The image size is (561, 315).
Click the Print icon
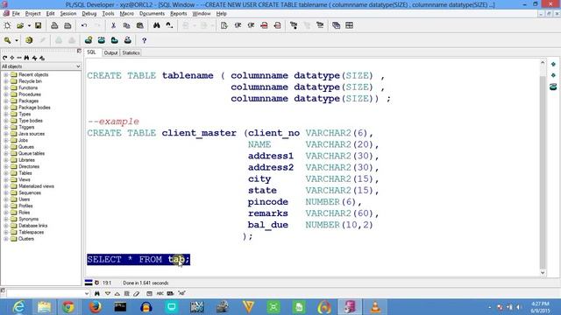54,25
